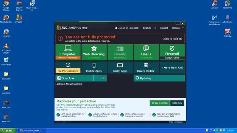Open the Emails protection tile
237x133 pixels.
[x=146, y=52]
